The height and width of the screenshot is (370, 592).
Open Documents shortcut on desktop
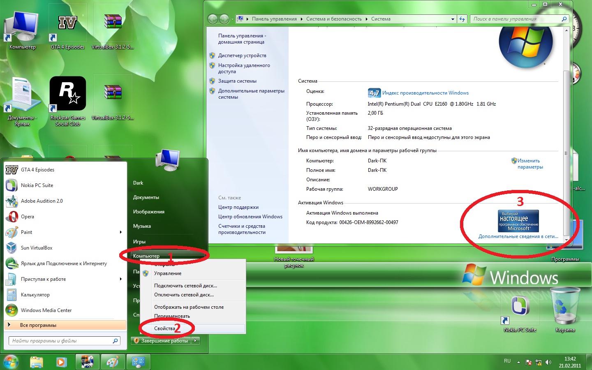[22, 101]
